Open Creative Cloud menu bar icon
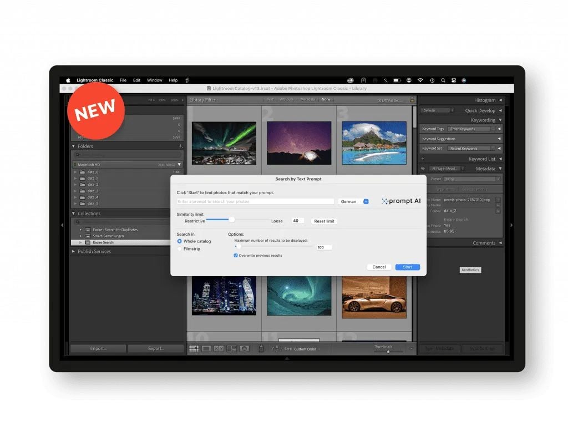 (x=351, y=80)
